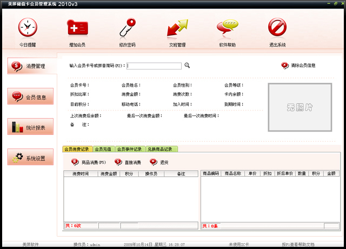Click 清除会员信息 to clear member info
Image resolution: width=346 pixels, height=249 pixels.
(x=298, y=66)
